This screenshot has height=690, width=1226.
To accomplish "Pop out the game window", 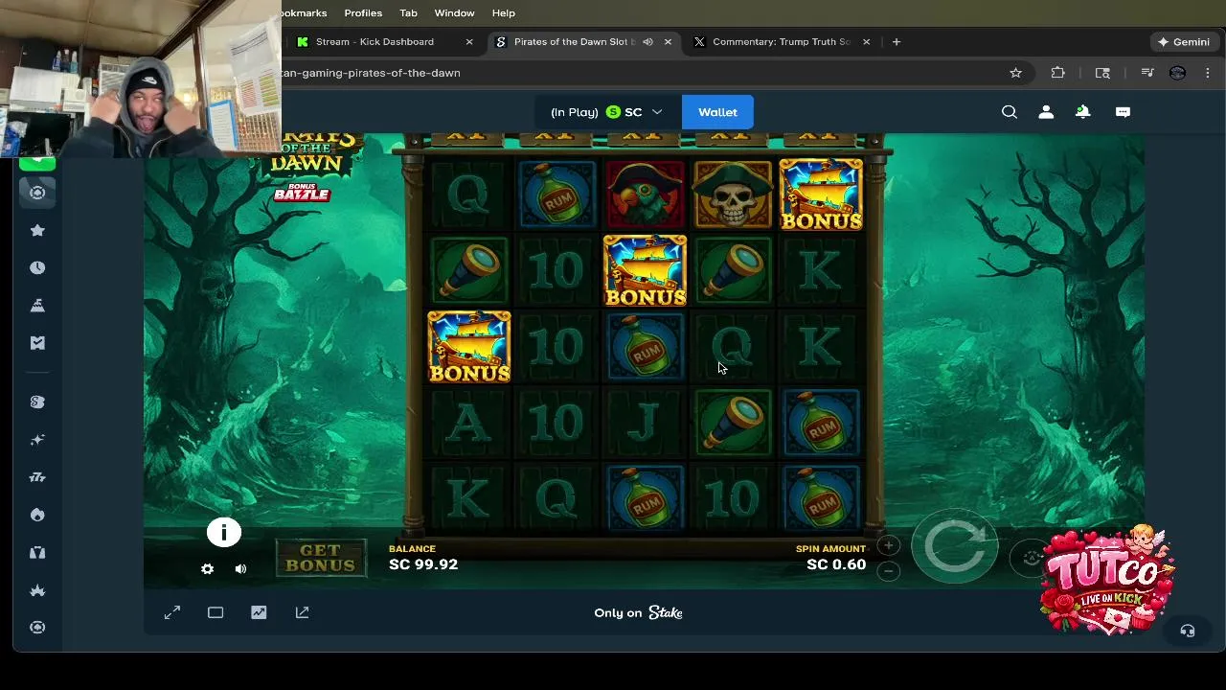I will (302, 612).
